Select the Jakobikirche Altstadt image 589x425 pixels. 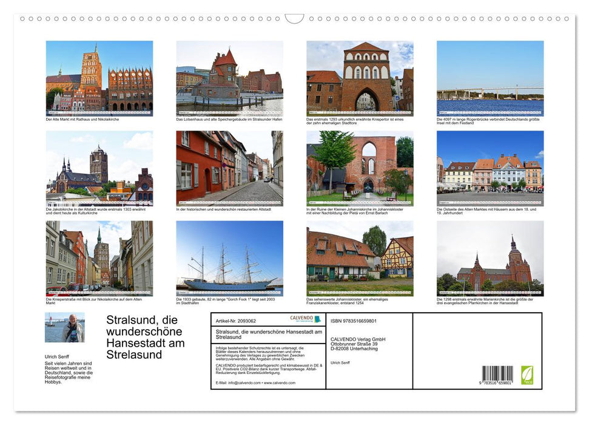click(x=99, y=168)
